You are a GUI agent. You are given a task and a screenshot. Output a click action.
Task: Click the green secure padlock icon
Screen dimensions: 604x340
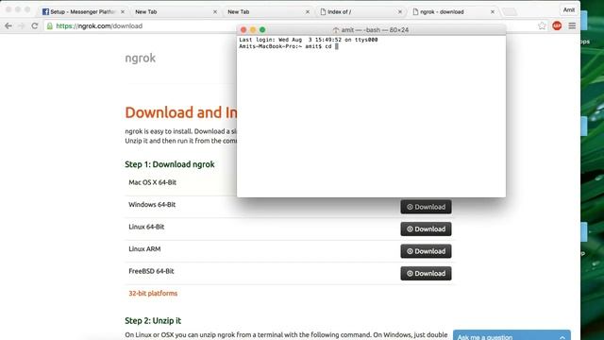(x=50, y=25)
